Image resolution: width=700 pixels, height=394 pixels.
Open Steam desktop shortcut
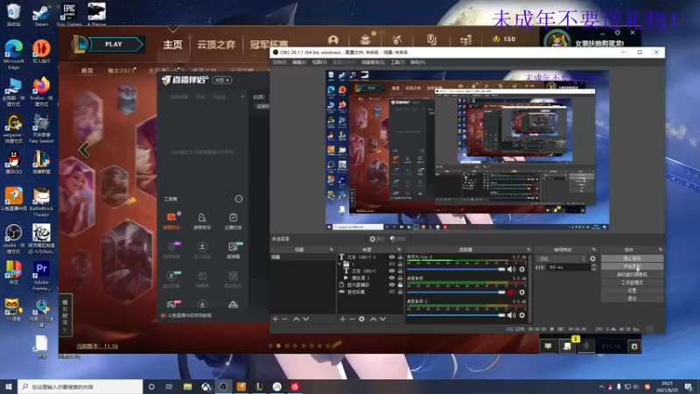coord(41,15)
